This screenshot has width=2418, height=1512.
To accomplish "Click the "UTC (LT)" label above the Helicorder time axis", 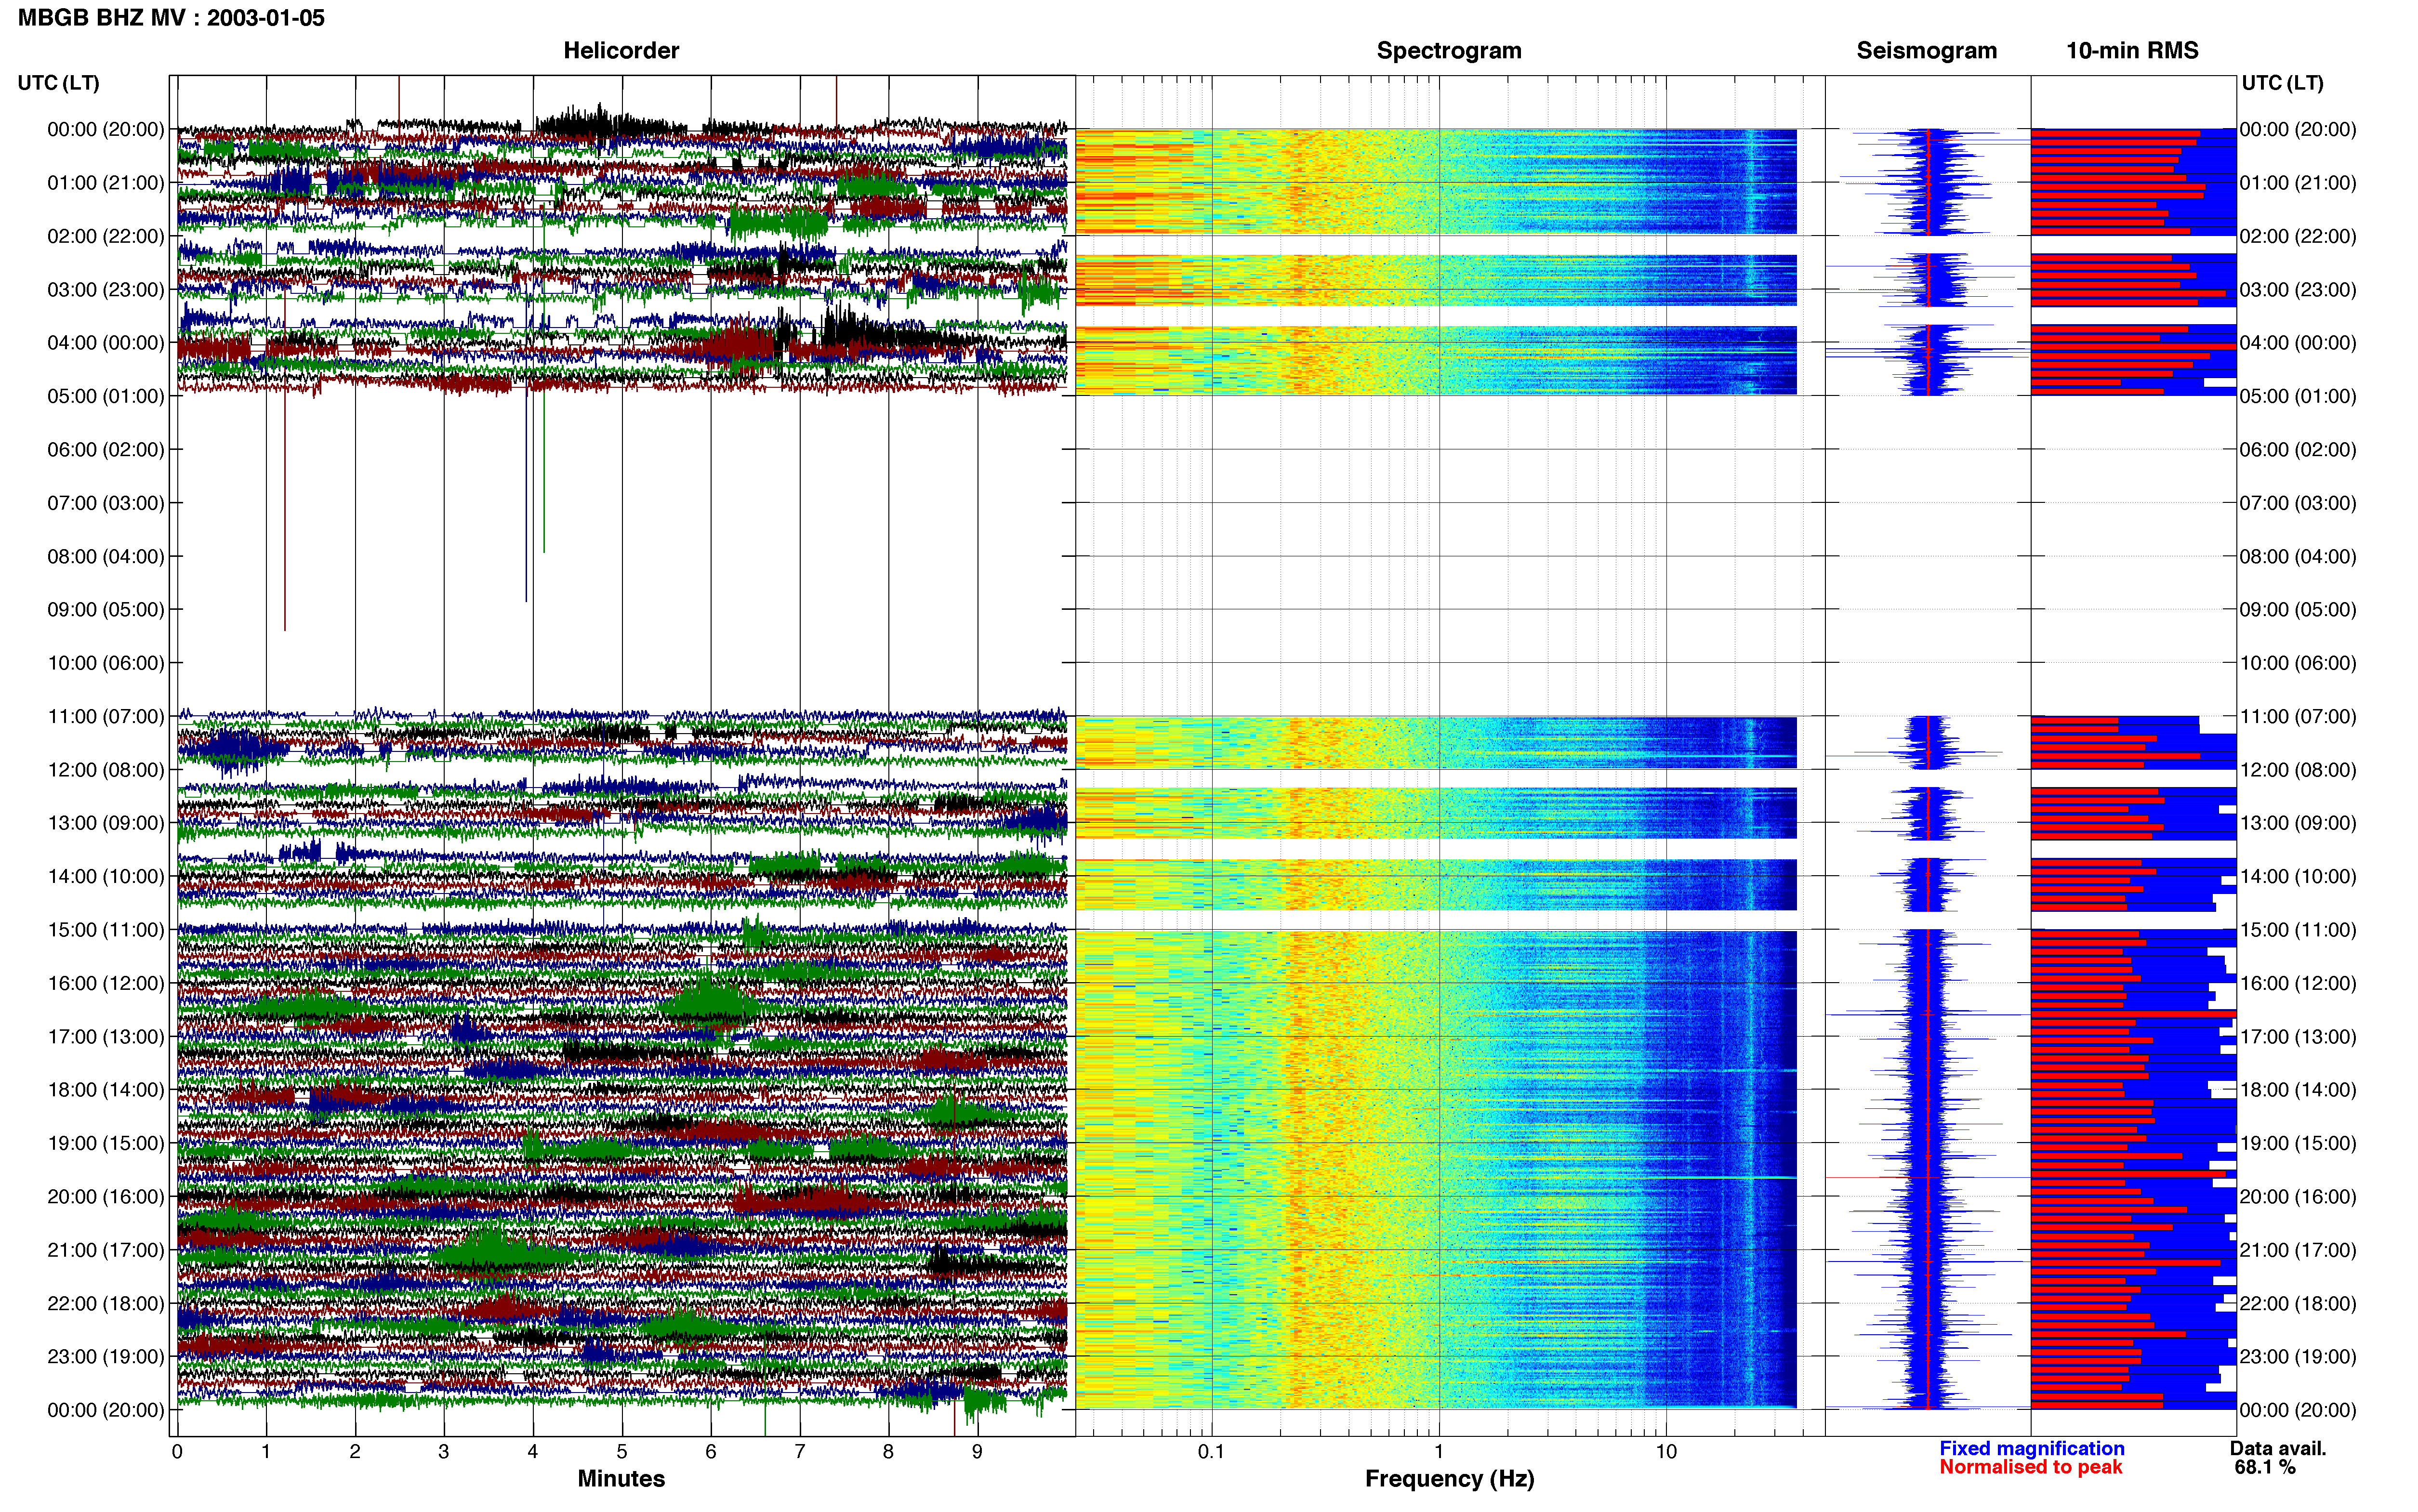I will tap(58, 83).
